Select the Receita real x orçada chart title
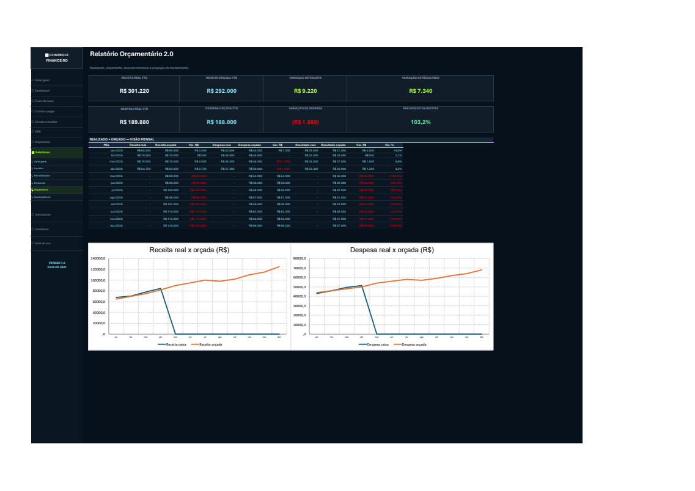695x491 pixels. (189, 250)
